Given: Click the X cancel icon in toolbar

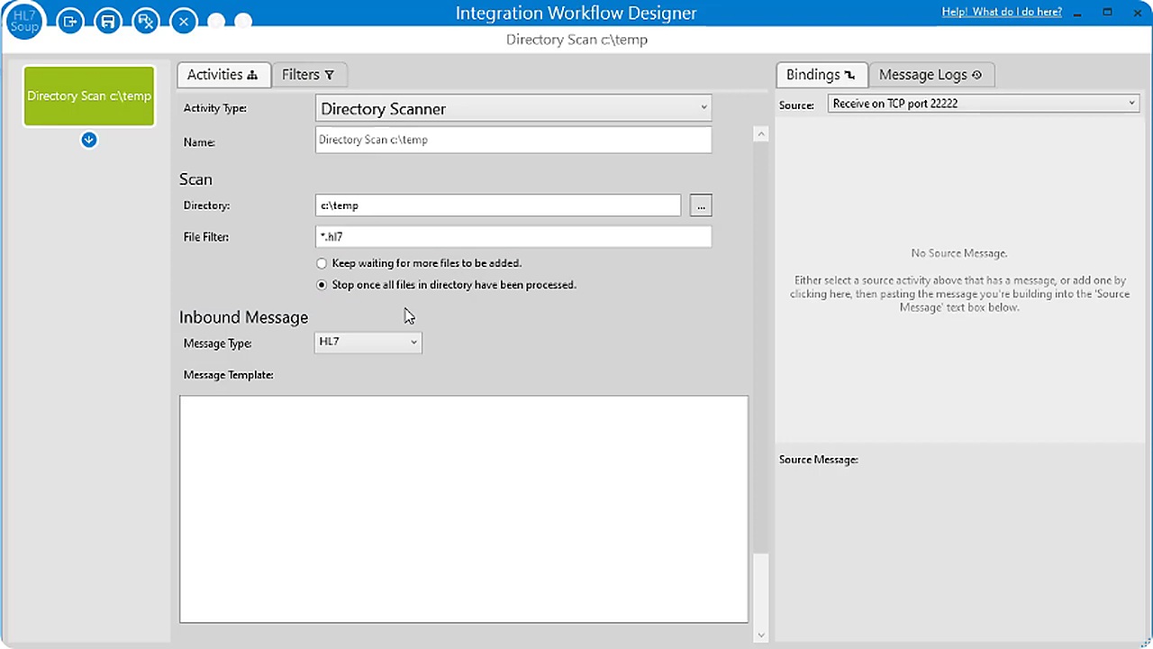Looking at the screenshot, I should pyautogui.click(x=184, y=21).
